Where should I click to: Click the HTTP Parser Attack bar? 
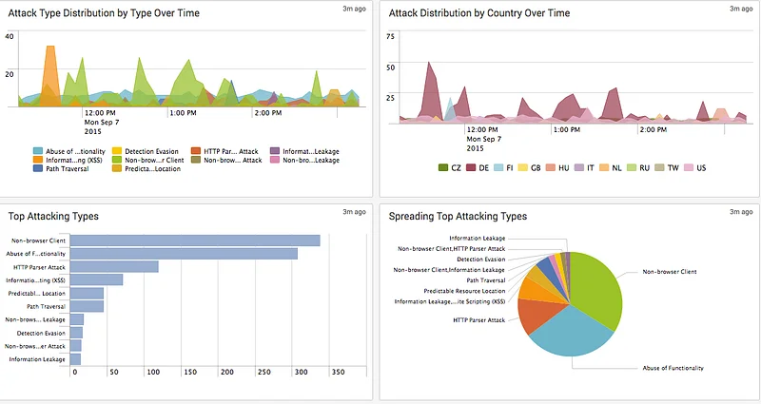click(114, 267)
